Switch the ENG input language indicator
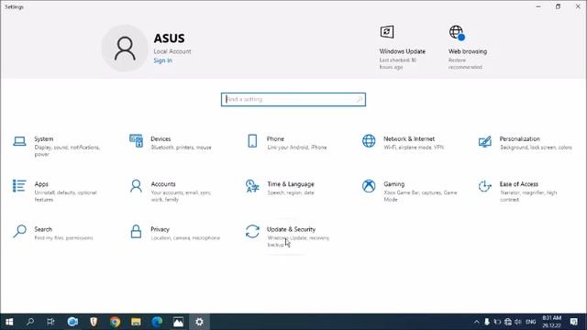The width and height of the screenshot is (587, 330). click(531, 322)
